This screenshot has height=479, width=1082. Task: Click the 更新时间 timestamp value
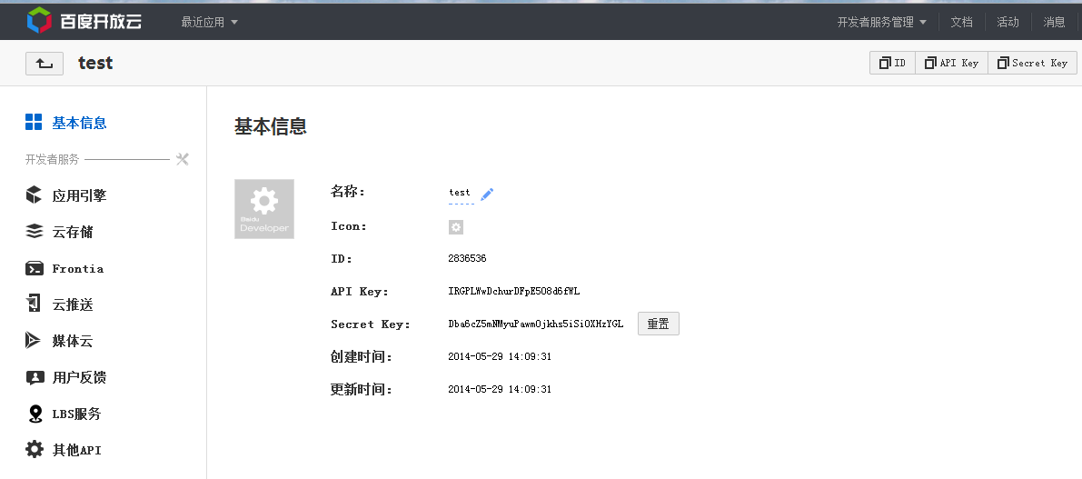point(500,389)
